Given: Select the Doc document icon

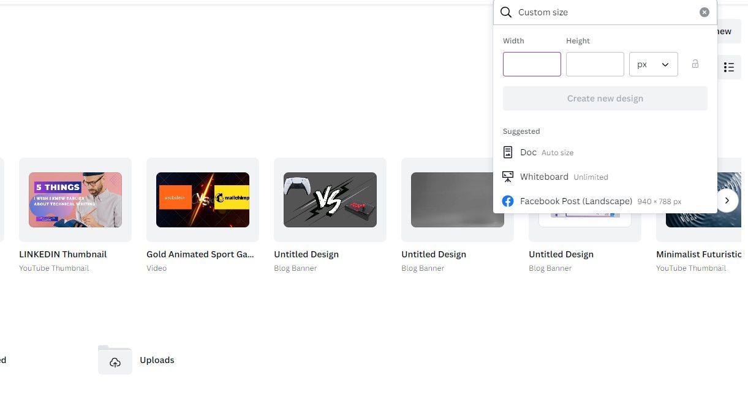Looking at the screenshot, I should (x=508, y=152).
